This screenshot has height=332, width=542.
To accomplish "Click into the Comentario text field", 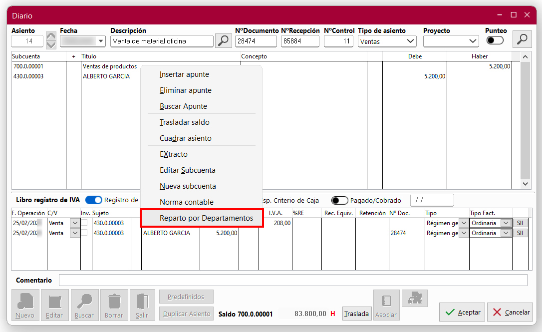I will (x=292, y=280).
